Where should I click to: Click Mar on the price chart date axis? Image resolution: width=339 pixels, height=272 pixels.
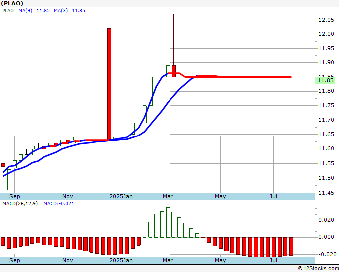[x=168, y=196]
